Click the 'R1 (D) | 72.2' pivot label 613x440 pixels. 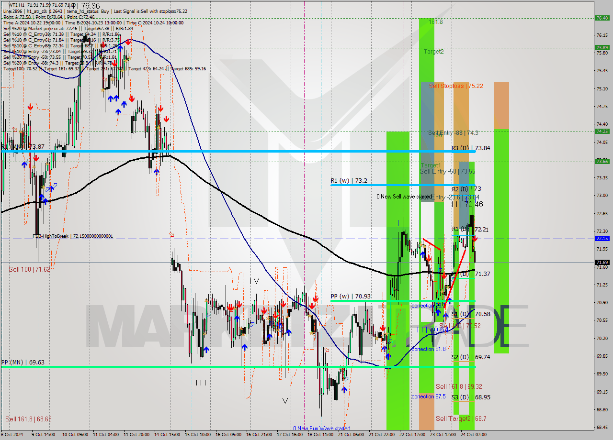coord(470,229)
